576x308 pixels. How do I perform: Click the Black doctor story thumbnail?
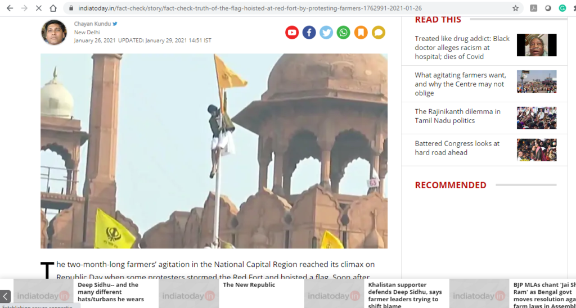pos(536,45)
